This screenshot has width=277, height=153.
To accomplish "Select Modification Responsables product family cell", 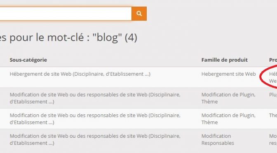I will coord(218,139).
